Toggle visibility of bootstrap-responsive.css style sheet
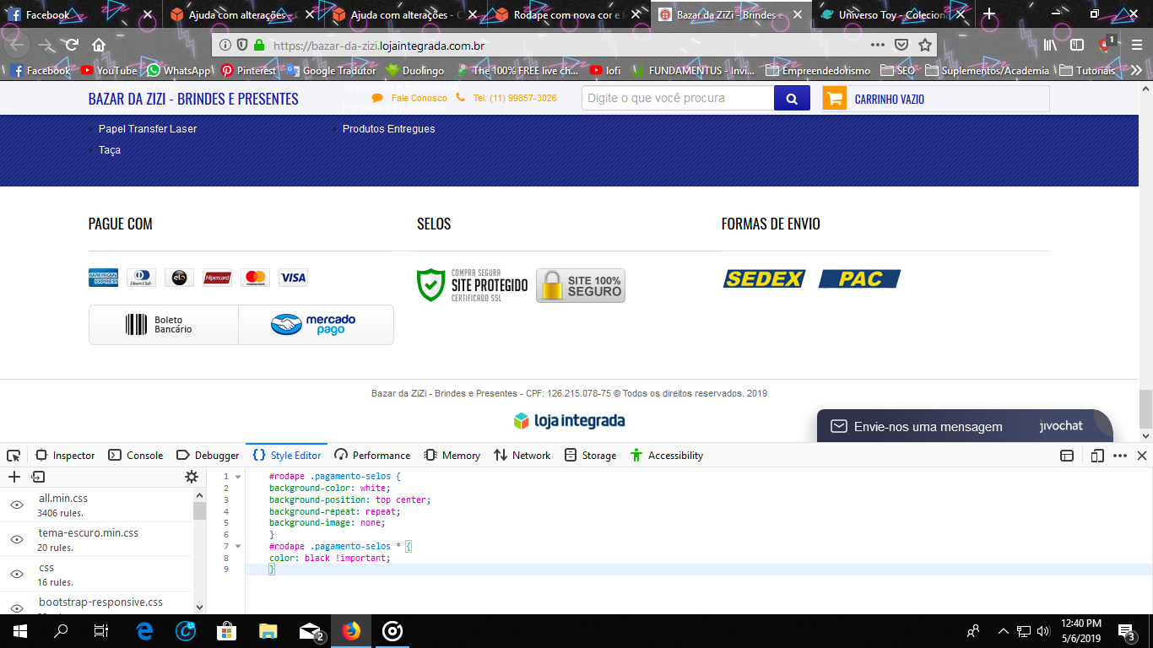The width and height of the screenshot is (1153, 648). pos(16,607)
